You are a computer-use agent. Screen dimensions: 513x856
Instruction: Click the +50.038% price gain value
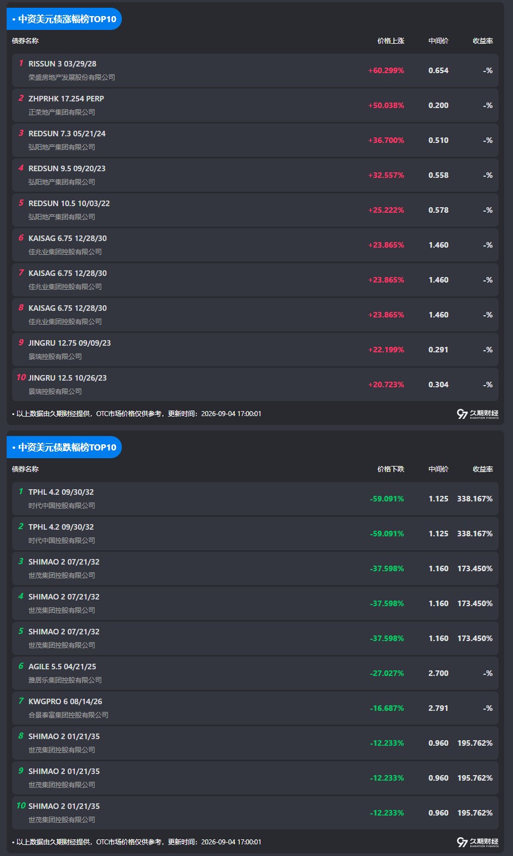[386, 106]
